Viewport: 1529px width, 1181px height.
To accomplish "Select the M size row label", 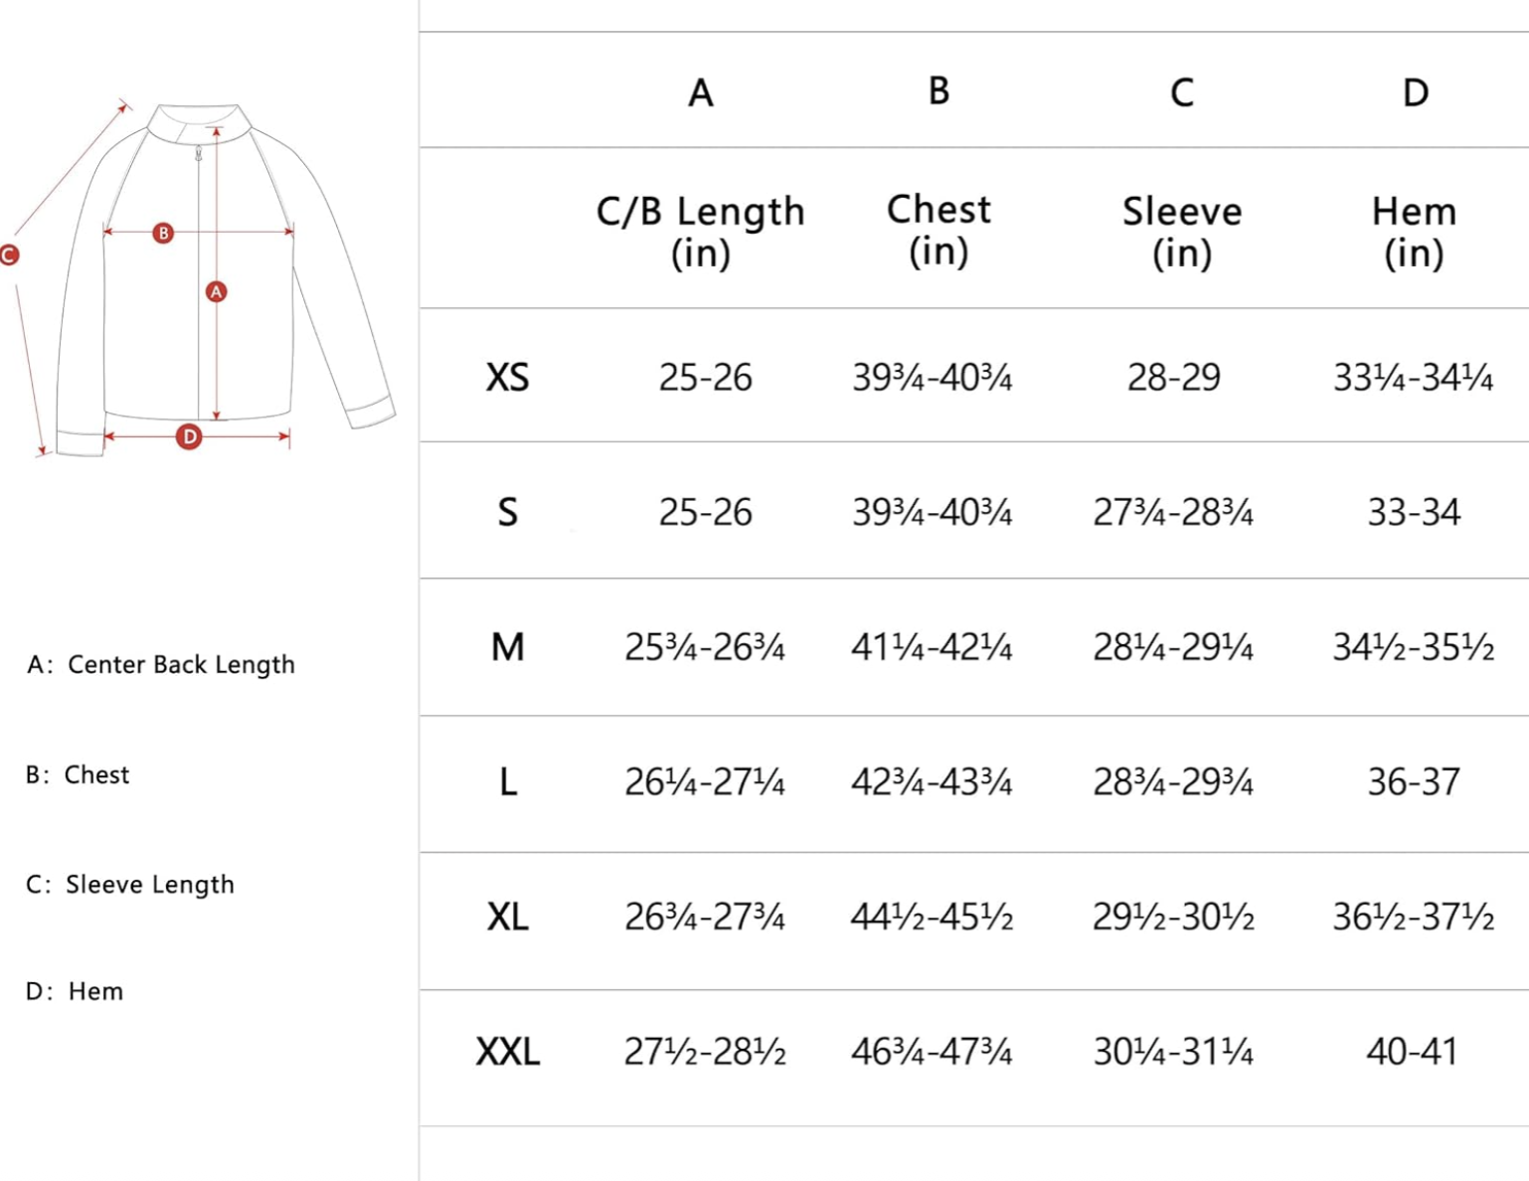I will [x=507, y=647].
